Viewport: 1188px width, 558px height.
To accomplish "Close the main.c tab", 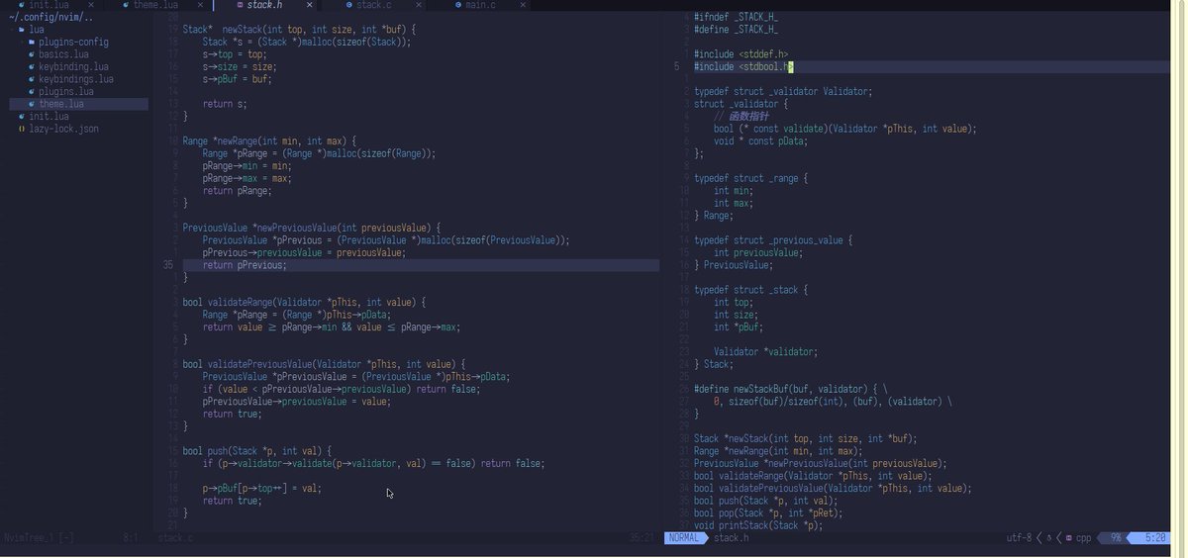I will [x=525, y=5].
